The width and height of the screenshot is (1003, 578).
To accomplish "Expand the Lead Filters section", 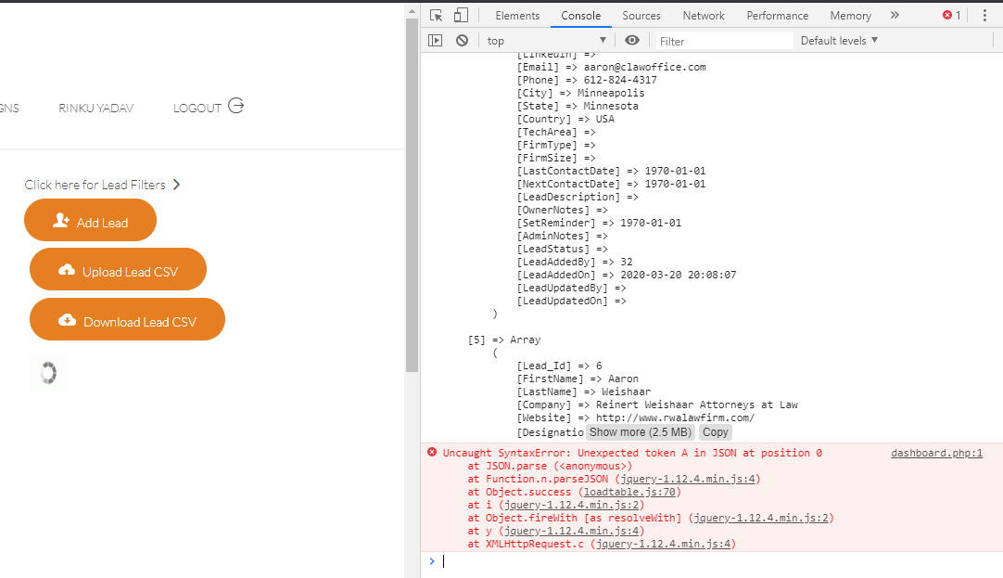I will [176, 184].
